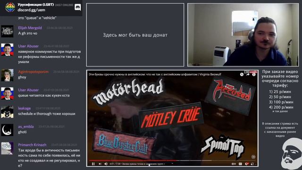302x170 pixels.
Task: Open Primarch Krinazh's avatar
Action: click(x=8, y=148)
